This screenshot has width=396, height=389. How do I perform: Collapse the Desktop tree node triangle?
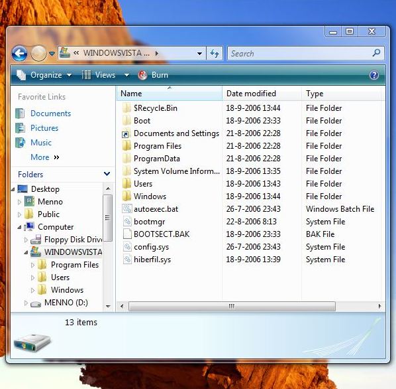click(13, 189)
